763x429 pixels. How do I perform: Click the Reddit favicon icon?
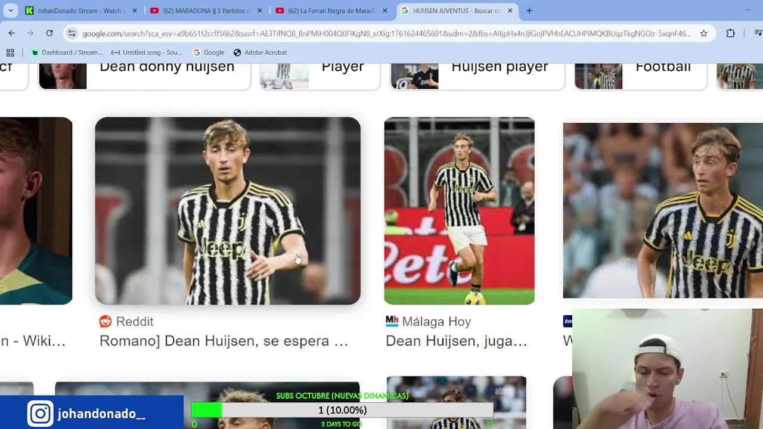(x=106, y=322)
